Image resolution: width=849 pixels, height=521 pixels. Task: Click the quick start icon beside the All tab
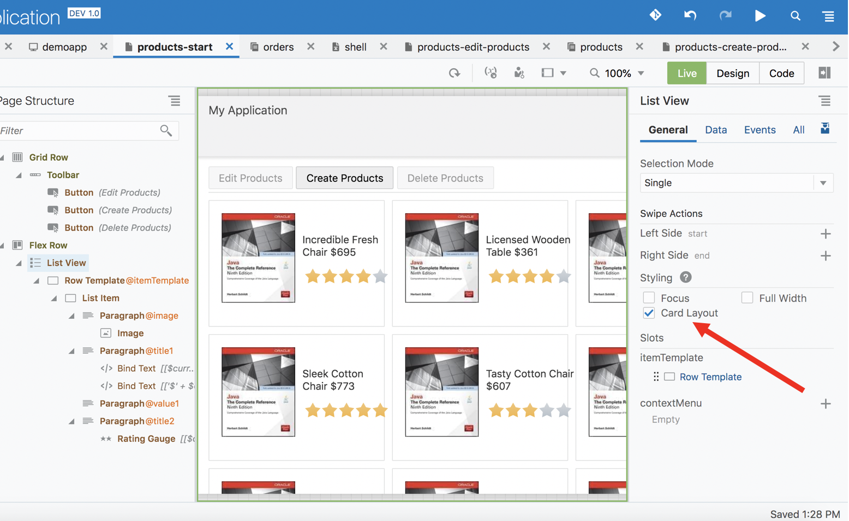825,129
